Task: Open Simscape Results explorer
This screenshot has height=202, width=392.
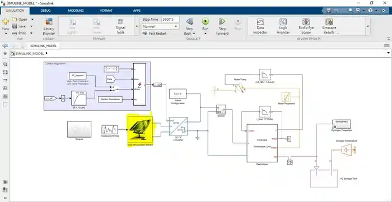Action: click(x=329, y=26)
